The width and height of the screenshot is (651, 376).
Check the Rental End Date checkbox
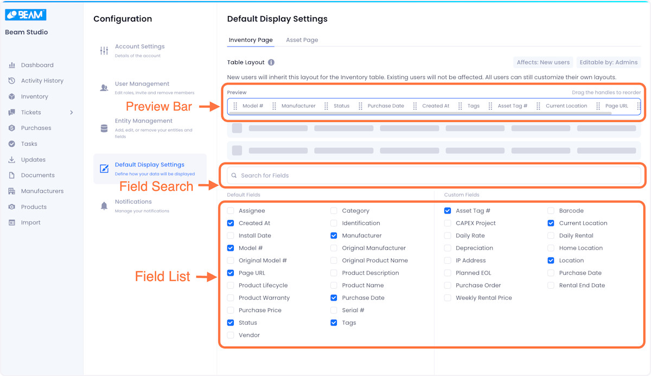click(551, 286)
